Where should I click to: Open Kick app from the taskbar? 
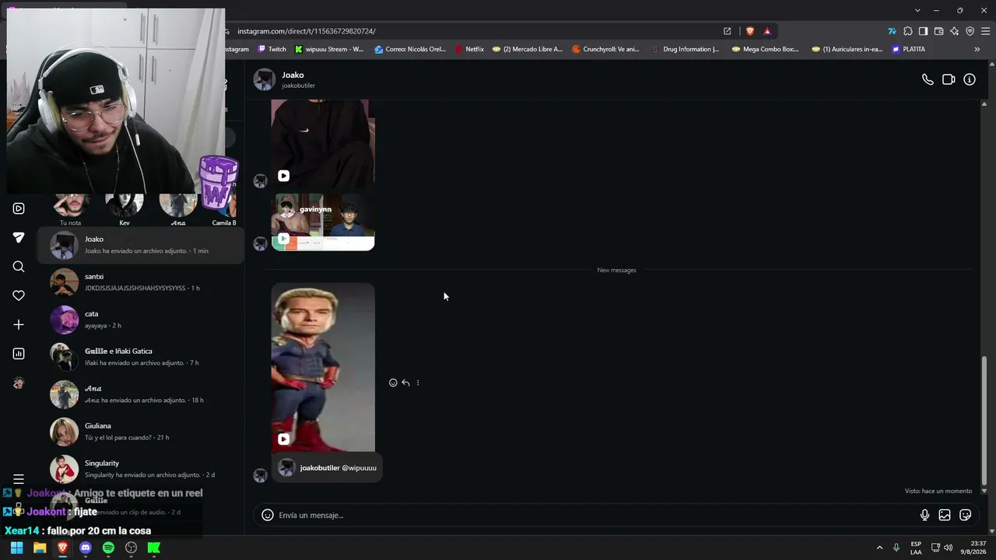tap(154, 548)
